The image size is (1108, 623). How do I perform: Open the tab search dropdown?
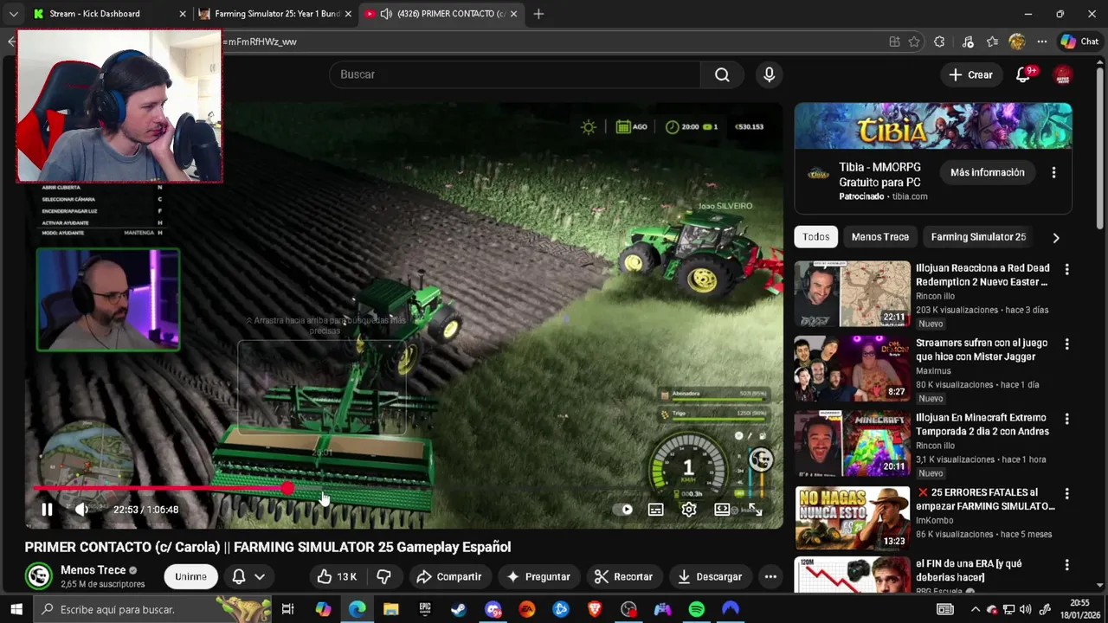point(13,14)
